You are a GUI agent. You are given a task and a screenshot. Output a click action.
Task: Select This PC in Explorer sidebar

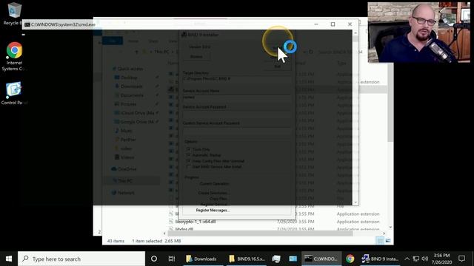(x=125, y=181)
